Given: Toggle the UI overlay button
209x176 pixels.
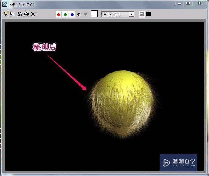Looking at the screenshot, I should pyautogui.click(x=142, y=14).
